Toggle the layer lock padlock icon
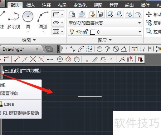 (86, 32)
